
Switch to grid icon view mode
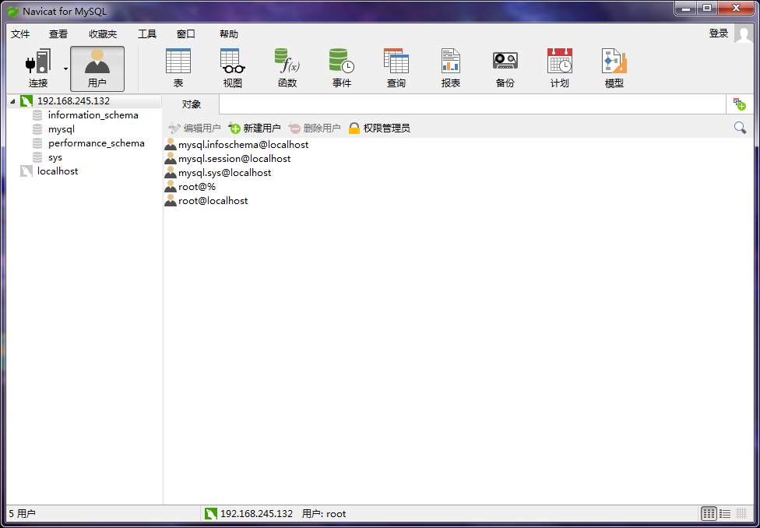point(709,513)
